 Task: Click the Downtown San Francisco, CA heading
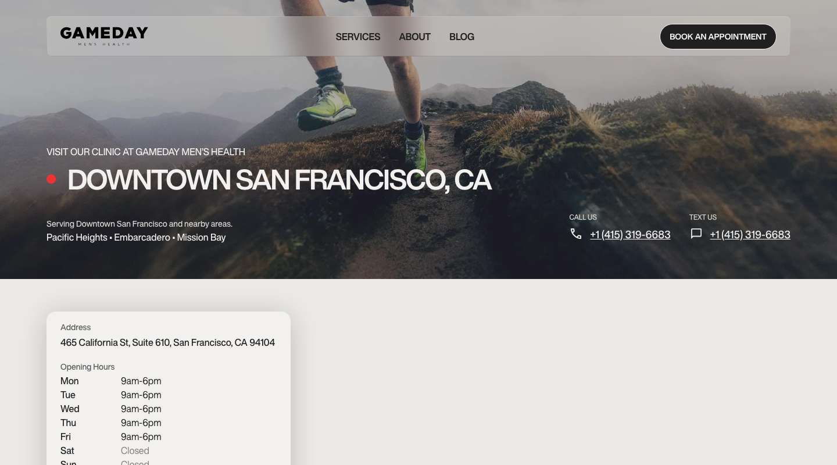point(280,180)
